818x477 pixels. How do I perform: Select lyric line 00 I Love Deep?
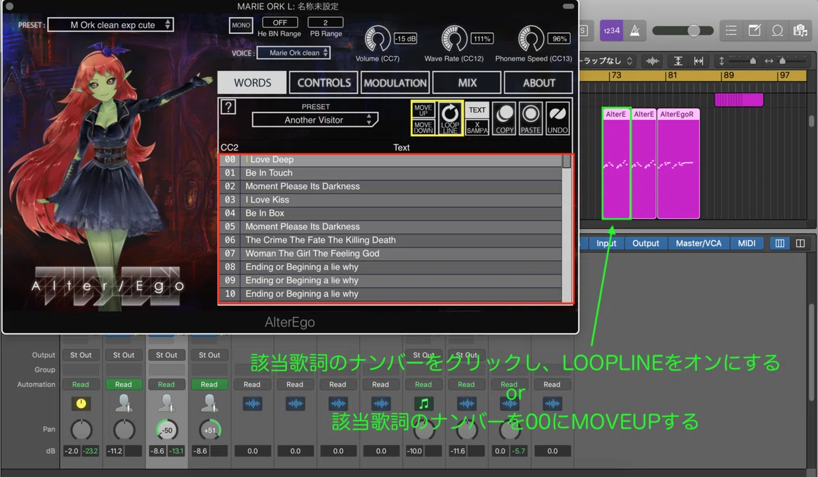pyautogui.click(x=391, y=159)
